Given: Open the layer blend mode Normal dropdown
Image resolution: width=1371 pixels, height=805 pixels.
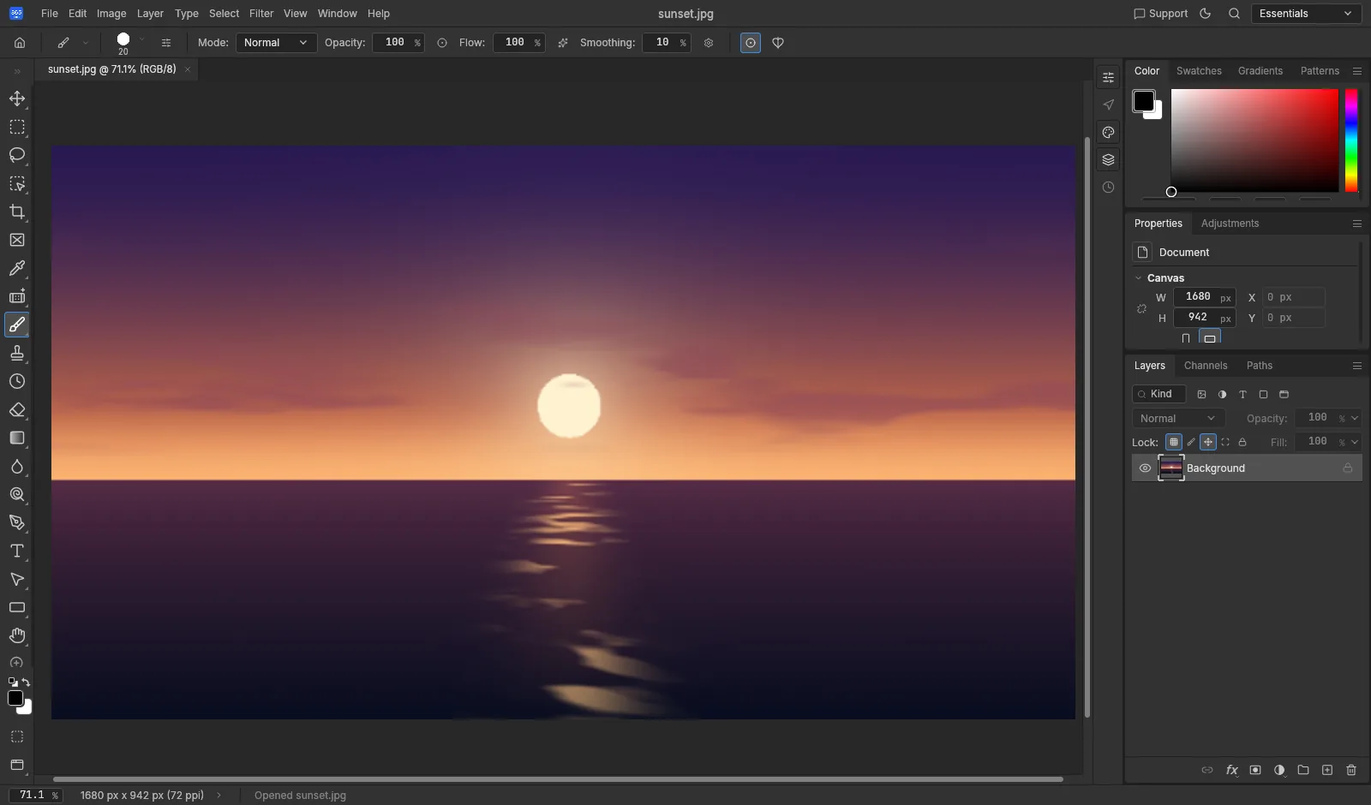Looking at the screenshot, I should pos(1178,419).
